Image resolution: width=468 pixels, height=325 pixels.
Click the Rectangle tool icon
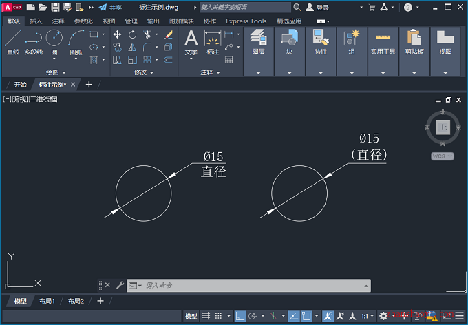click(x=94, y=34)
